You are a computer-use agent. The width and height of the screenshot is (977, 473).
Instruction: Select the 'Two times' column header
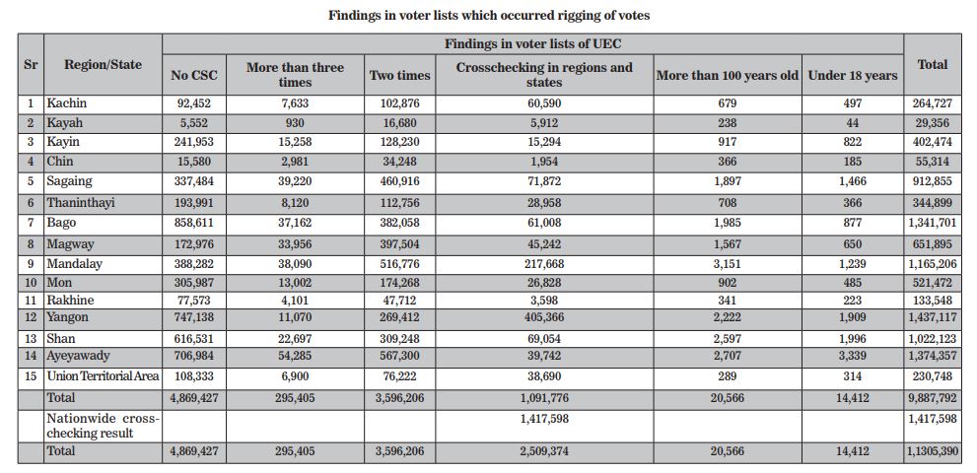point(399,75)
